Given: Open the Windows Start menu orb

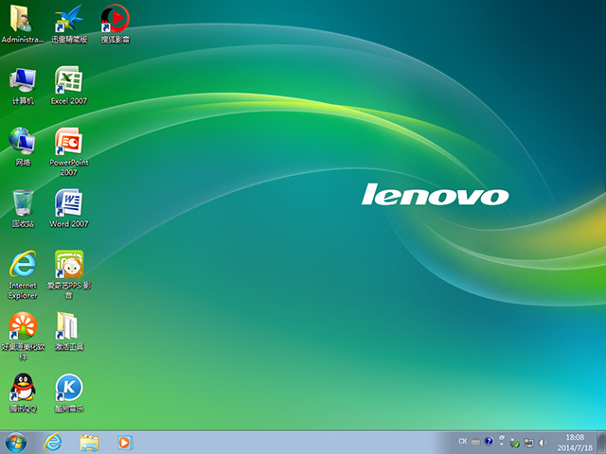Looking at the screenshot, I should 16,442.
